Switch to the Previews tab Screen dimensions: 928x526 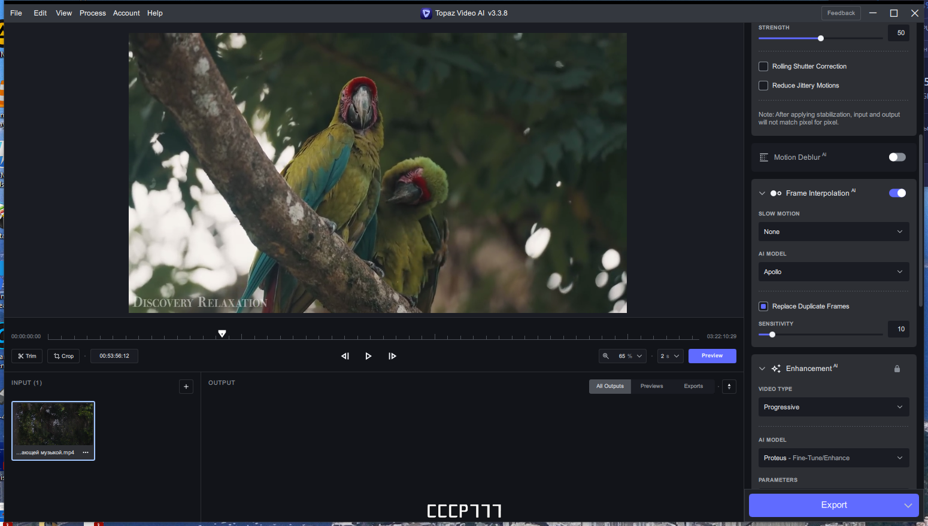tap(651, 387)
